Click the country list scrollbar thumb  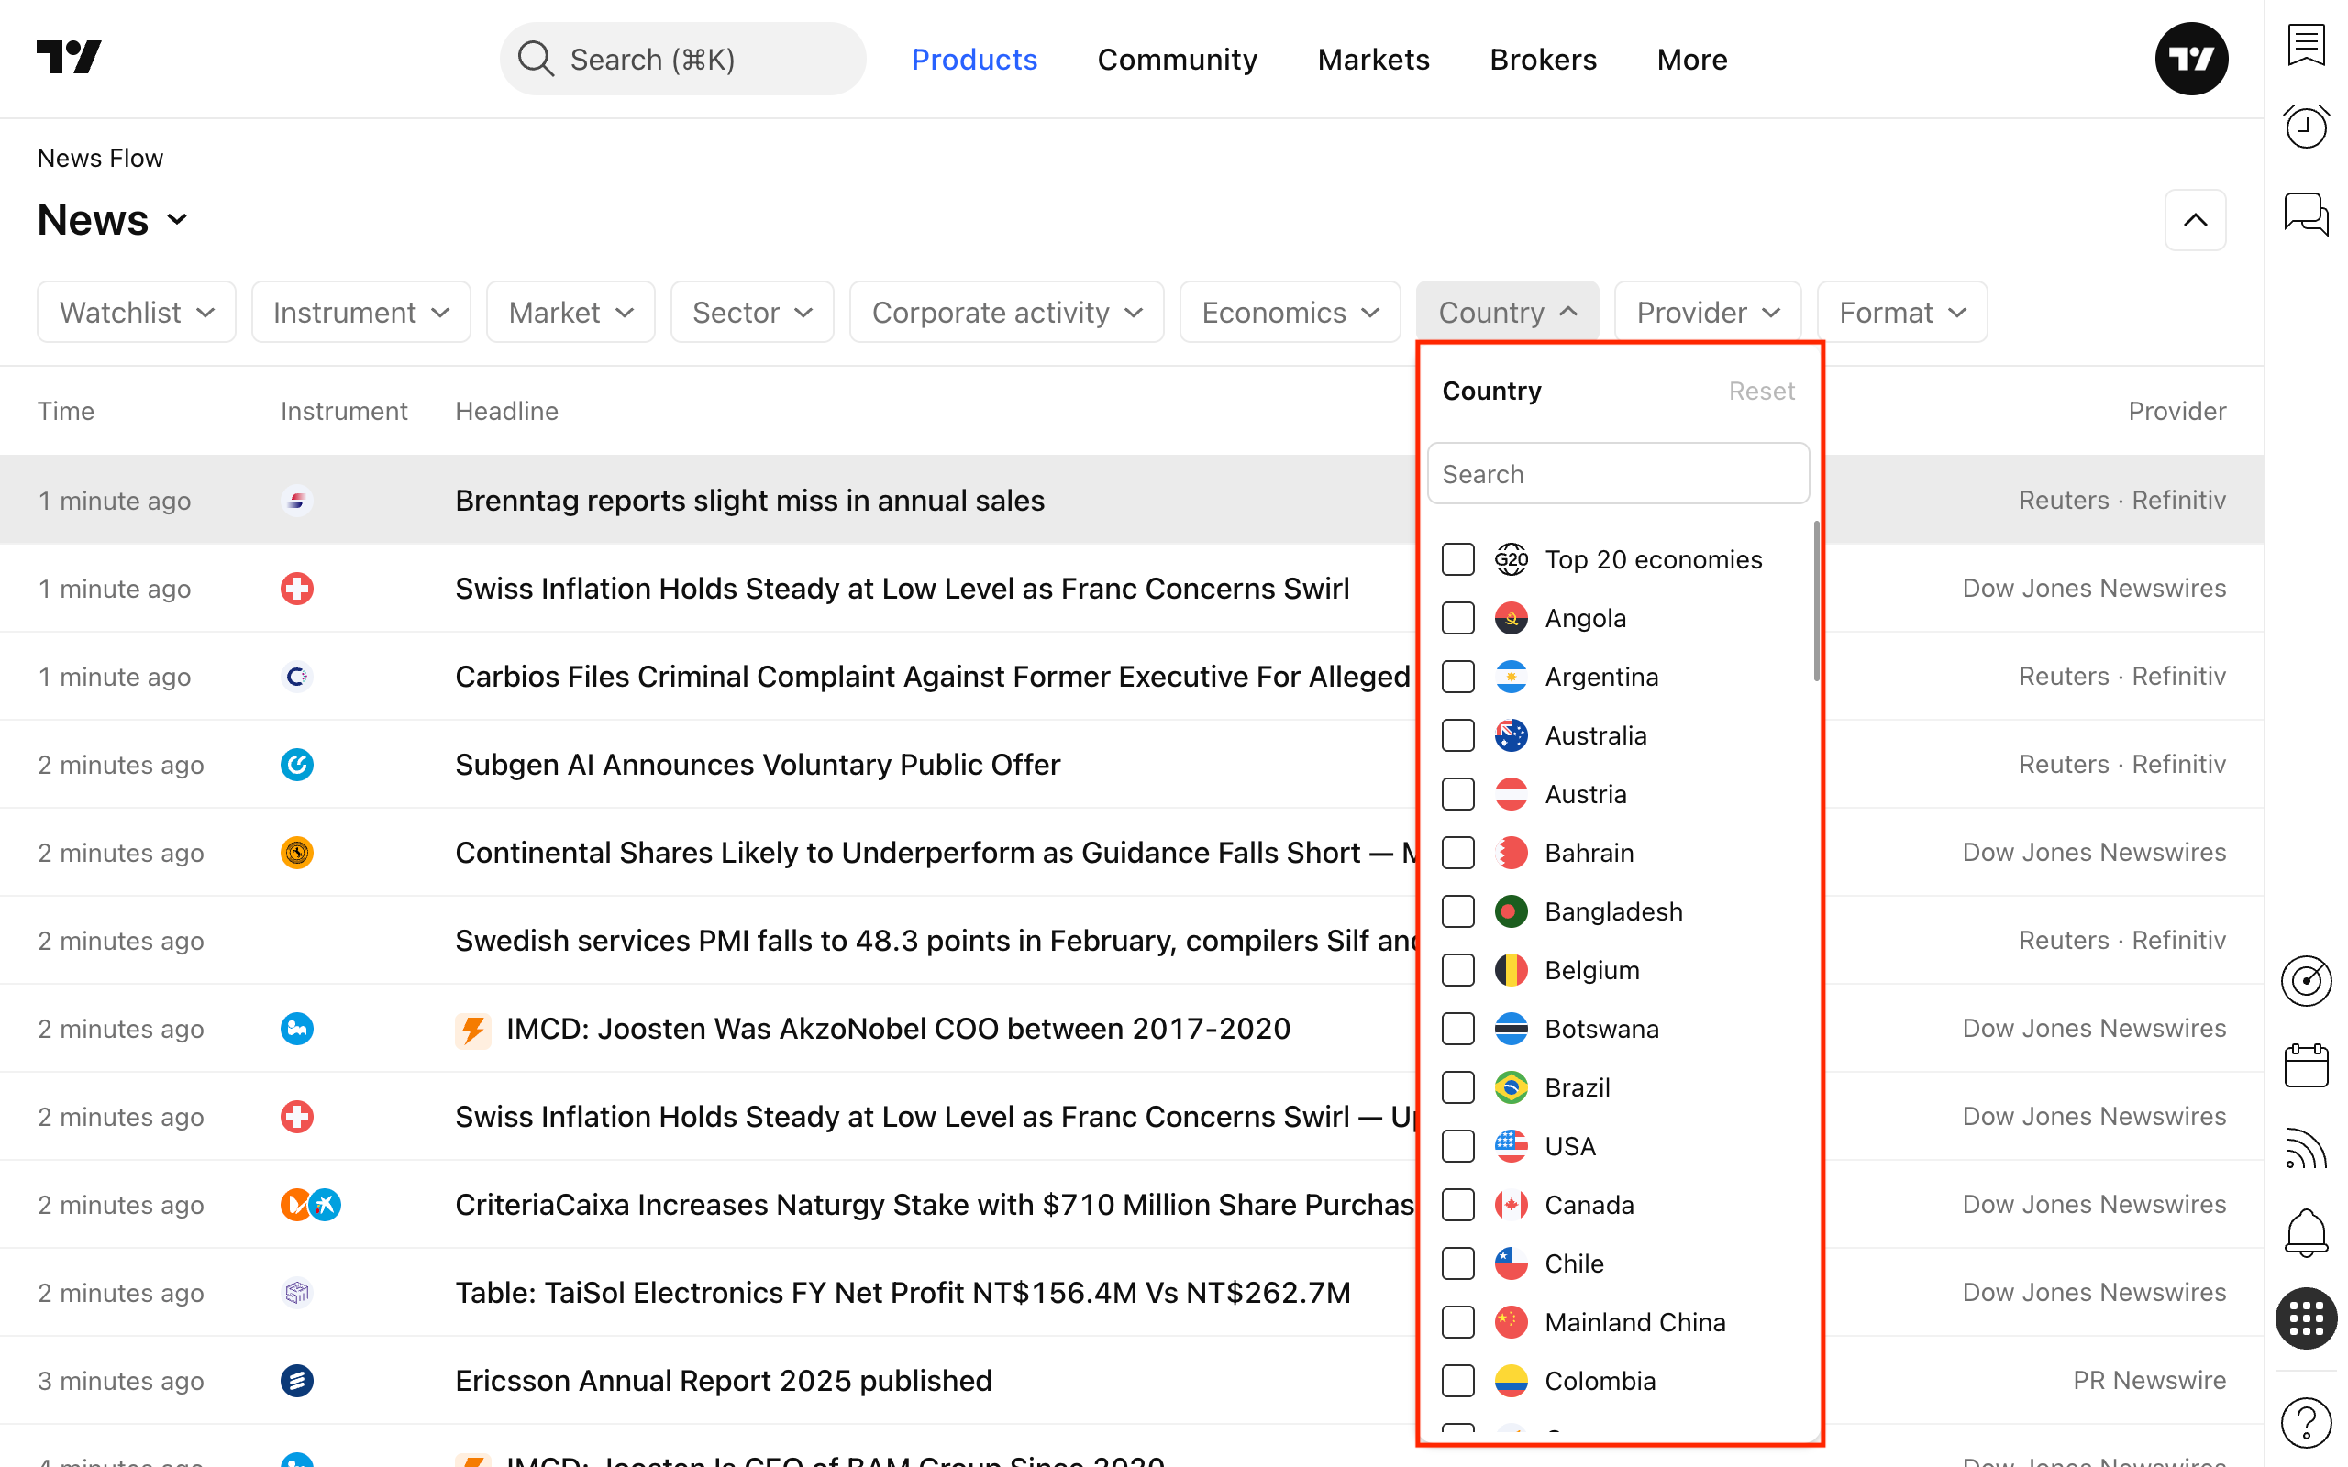(x=1815, y=601)
